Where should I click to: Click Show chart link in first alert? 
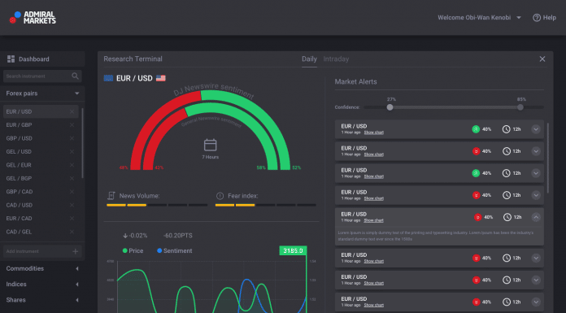[x=373, y=133]
